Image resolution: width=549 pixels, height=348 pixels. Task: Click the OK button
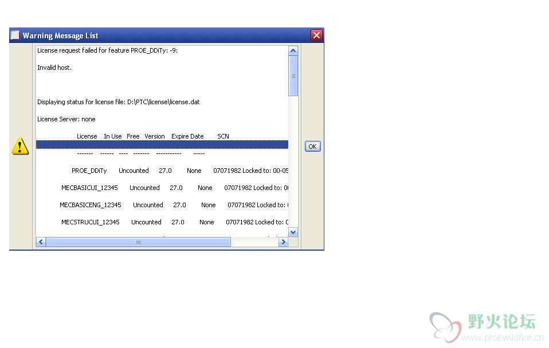pyautogui.click(x=312, y=147)
